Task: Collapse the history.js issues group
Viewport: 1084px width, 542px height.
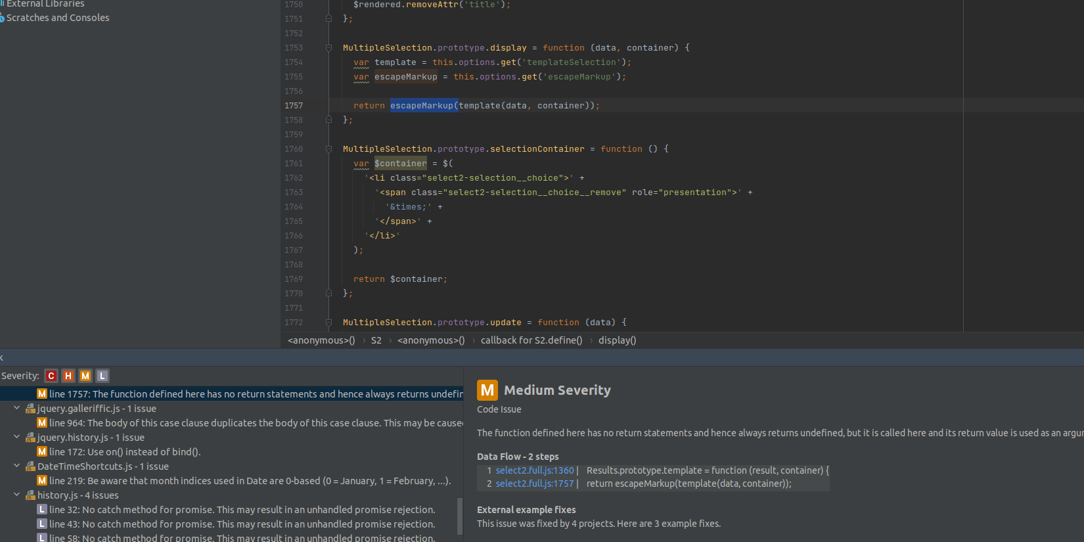Action: click(16, 495)
